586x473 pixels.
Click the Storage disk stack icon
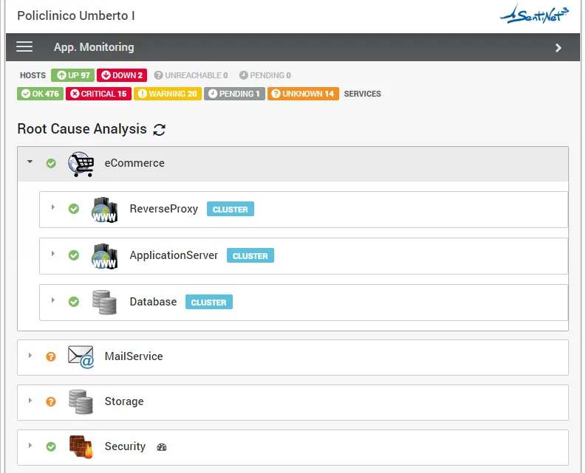coord(81,402)
